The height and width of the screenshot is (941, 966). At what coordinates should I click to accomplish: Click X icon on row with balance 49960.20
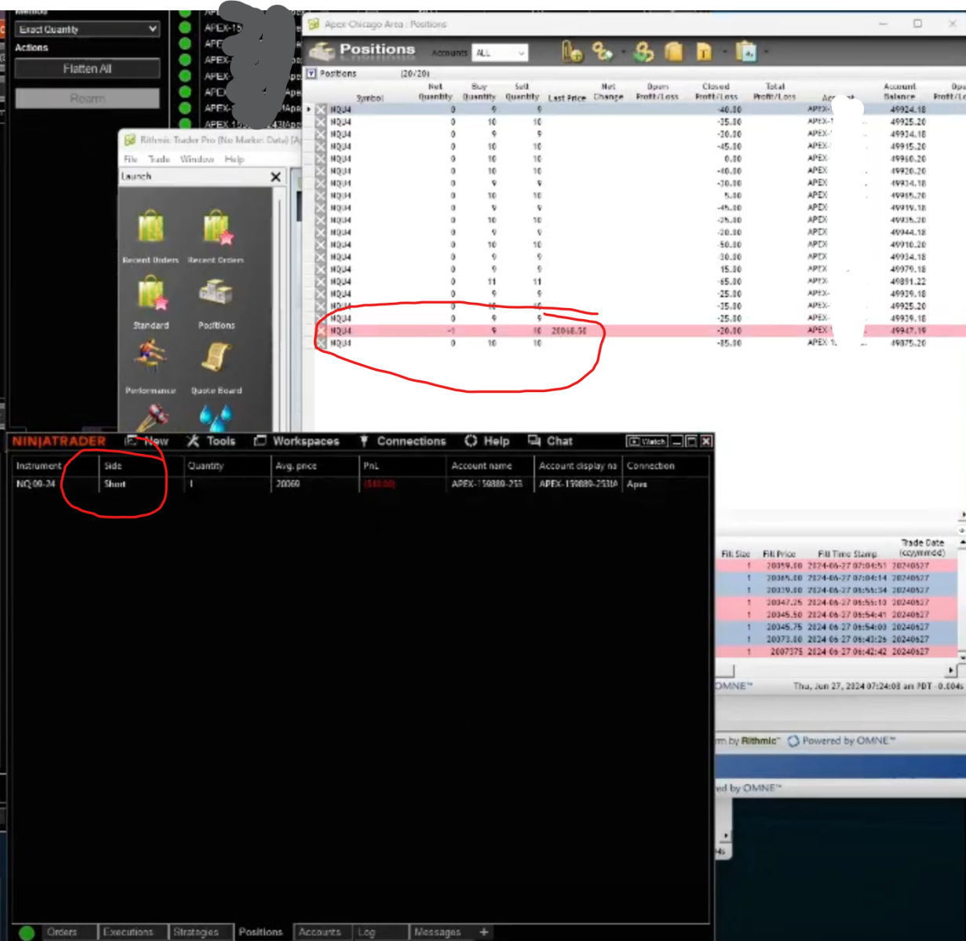321,158
